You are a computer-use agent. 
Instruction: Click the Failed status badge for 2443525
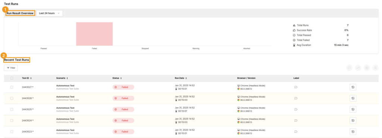tap(123, 109)
